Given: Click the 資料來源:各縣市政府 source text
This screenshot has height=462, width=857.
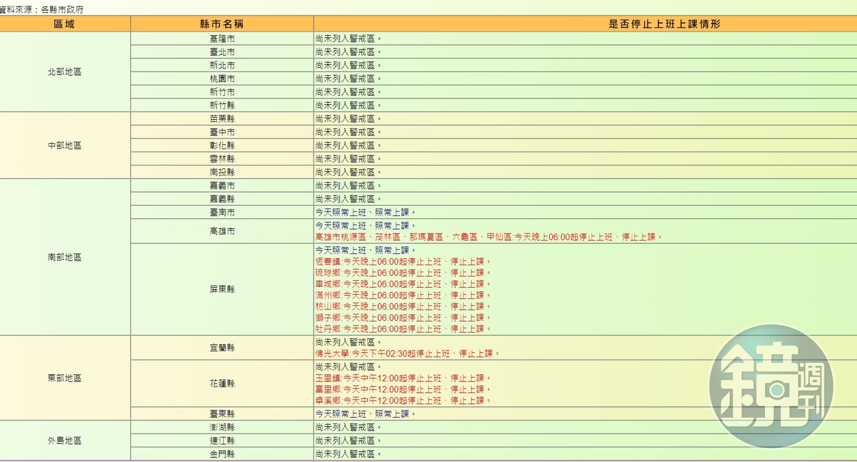Looking at the screenshot, I should click(x=41, y=10).
